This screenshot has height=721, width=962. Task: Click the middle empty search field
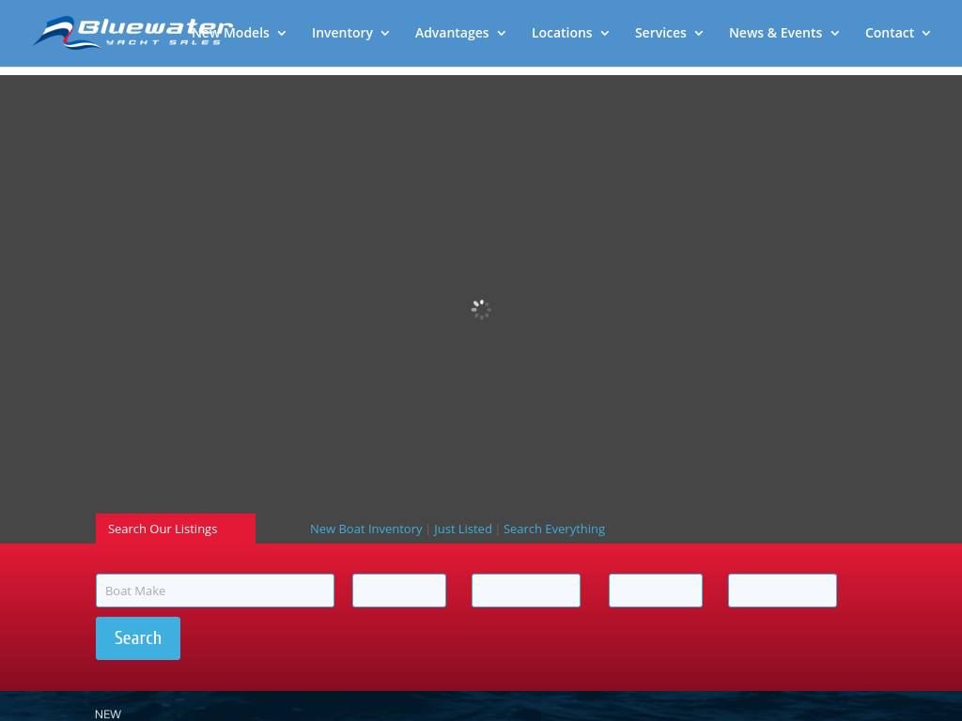click(x=525, y=591)
